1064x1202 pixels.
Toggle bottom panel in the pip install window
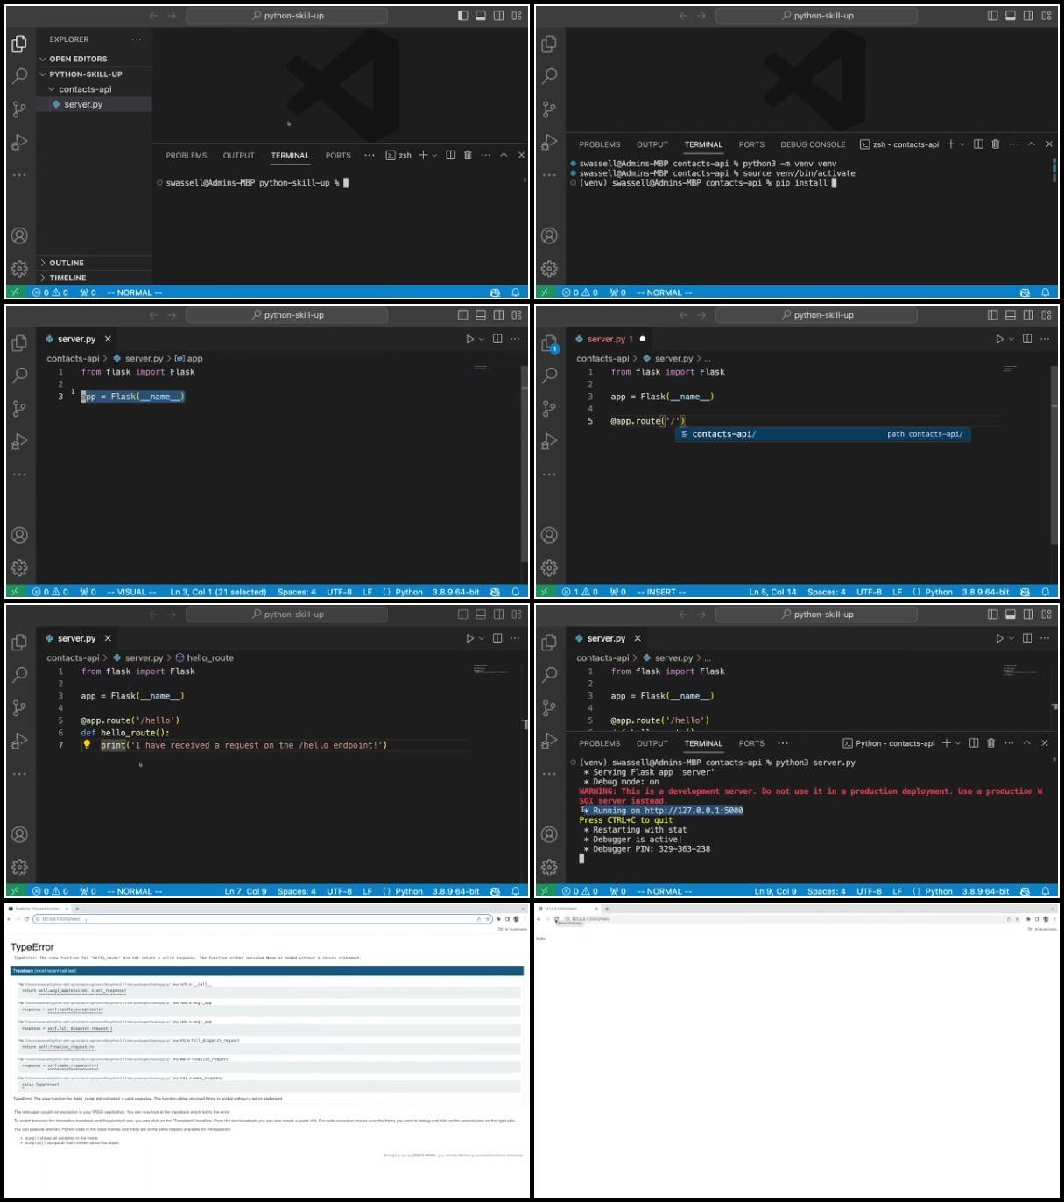tap(1011, 16)
